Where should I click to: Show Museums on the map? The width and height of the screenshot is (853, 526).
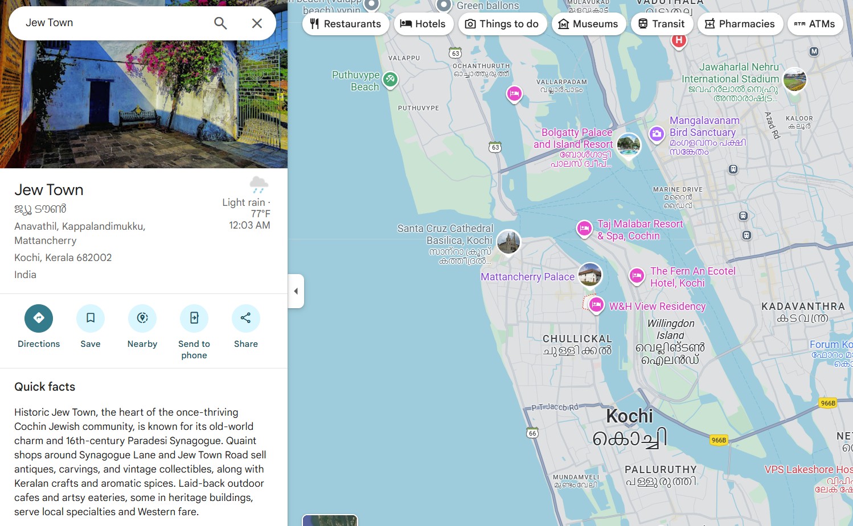pyautogui.click(x=589, y=24)
